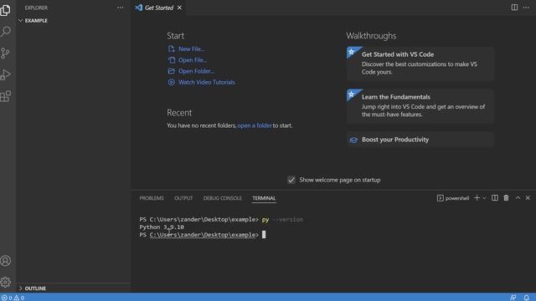536x301 pixels.
Task: Open the Manage gear icon
Action: click(6, 282)
